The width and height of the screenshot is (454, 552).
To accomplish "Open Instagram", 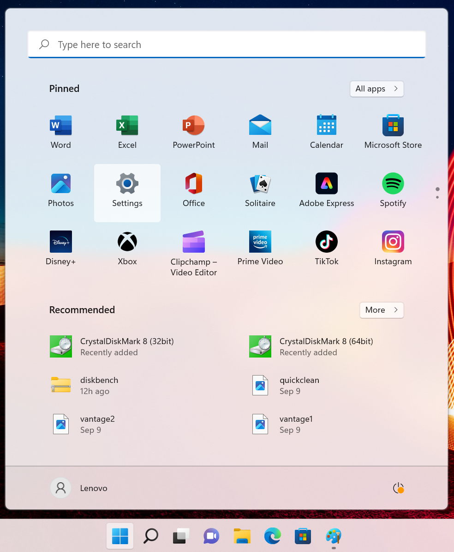I will 393,248.
